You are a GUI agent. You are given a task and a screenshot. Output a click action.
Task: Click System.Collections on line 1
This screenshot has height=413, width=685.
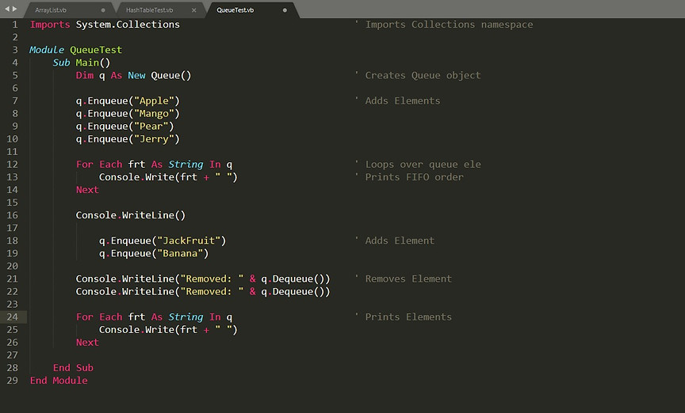point(128,25)
